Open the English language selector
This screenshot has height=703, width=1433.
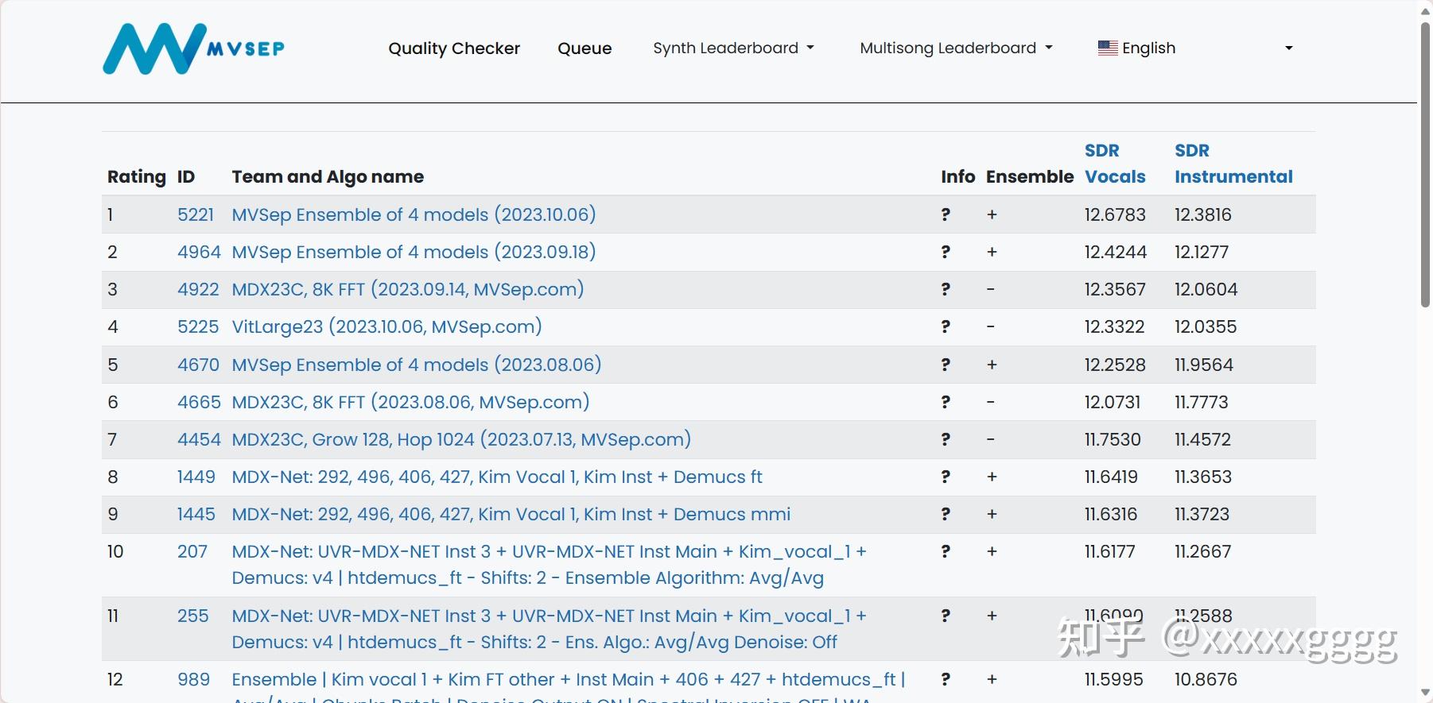coord(1195,48)
